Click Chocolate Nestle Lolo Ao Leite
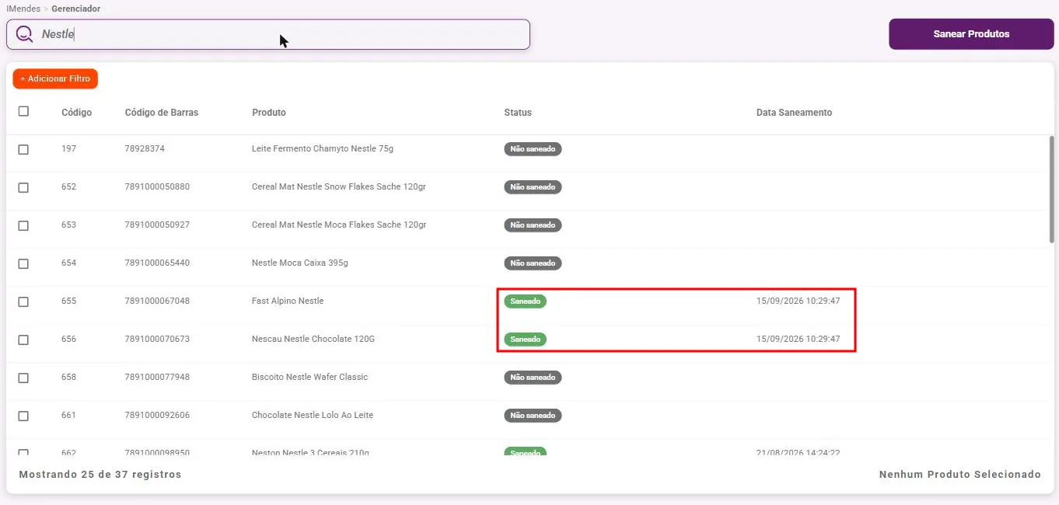This screenshot has width=1059, height=505. click(x=313, y=415)
